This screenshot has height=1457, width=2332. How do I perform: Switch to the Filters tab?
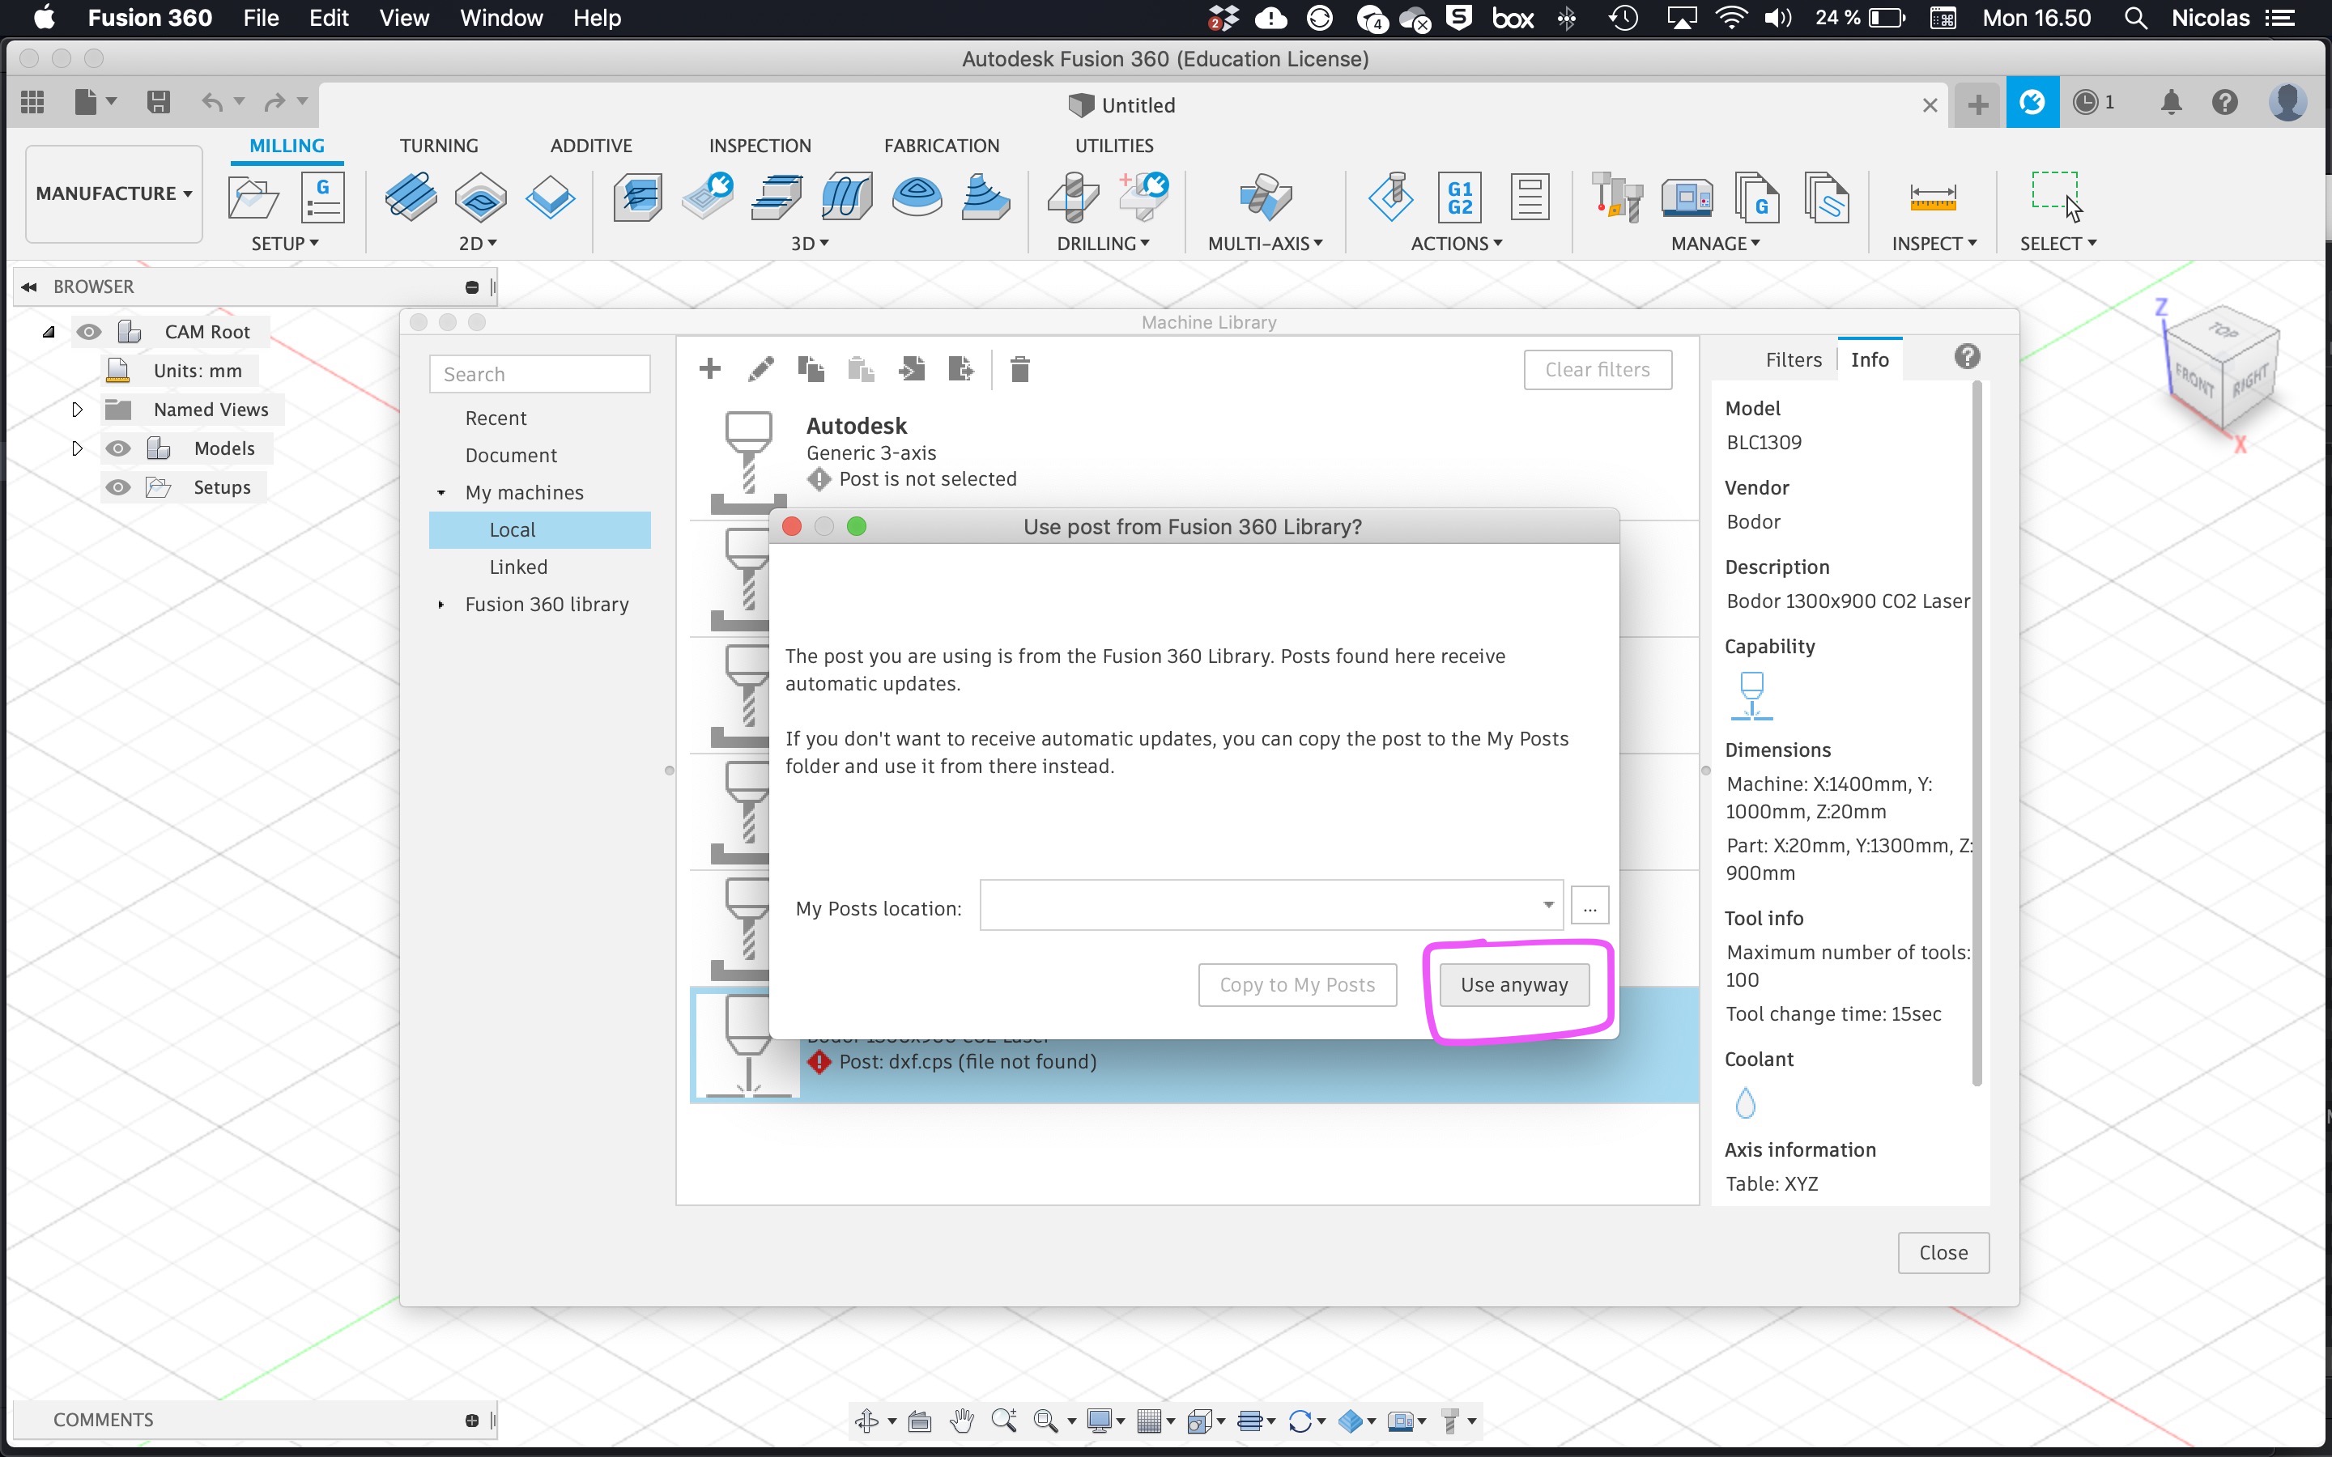click(1794, 359)
